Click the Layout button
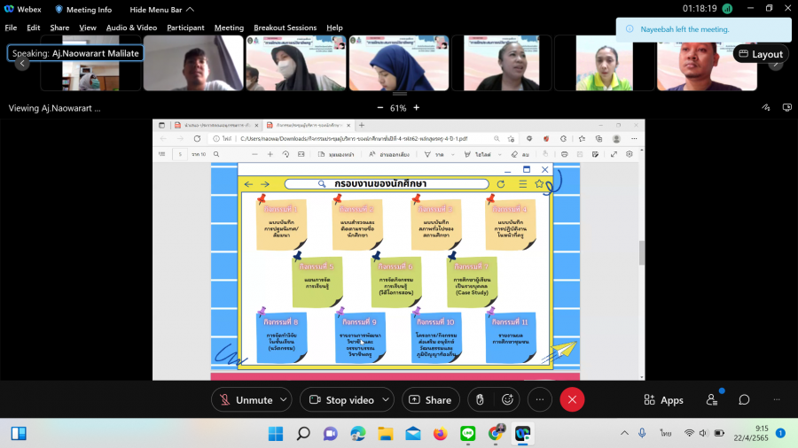The height and width of the screenshot is (448, 798). coord(760,54)
